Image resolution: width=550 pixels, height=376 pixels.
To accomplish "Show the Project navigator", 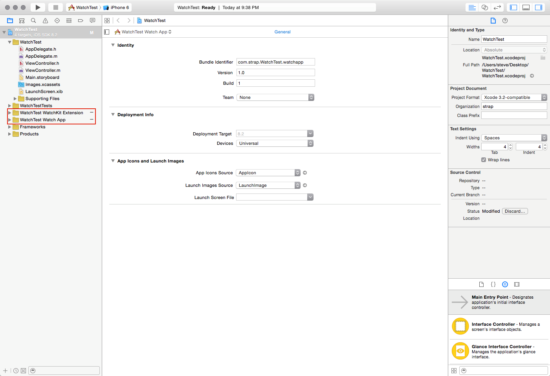I will point(10,20).
